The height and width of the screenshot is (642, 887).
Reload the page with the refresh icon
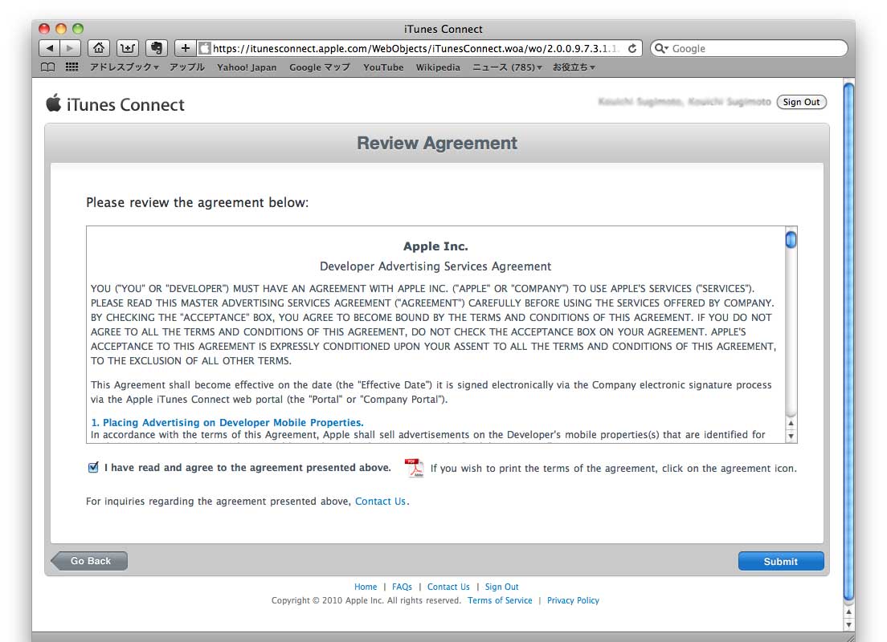pos(632,48)
